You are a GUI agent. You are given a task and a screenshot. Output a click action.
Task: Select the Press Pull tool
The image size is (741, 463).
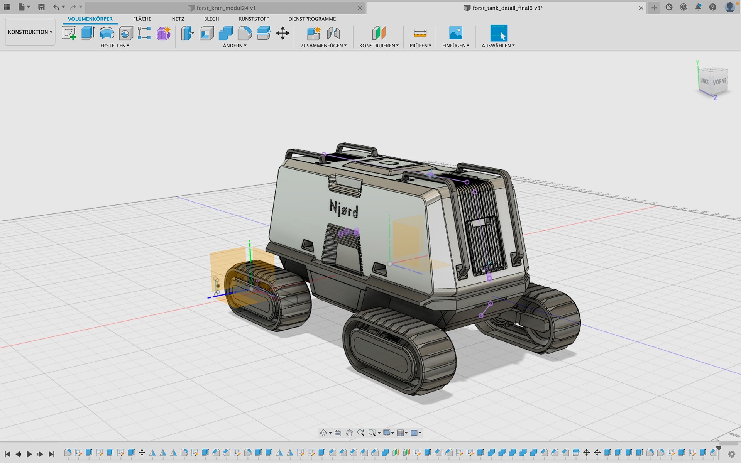point(188,33)
